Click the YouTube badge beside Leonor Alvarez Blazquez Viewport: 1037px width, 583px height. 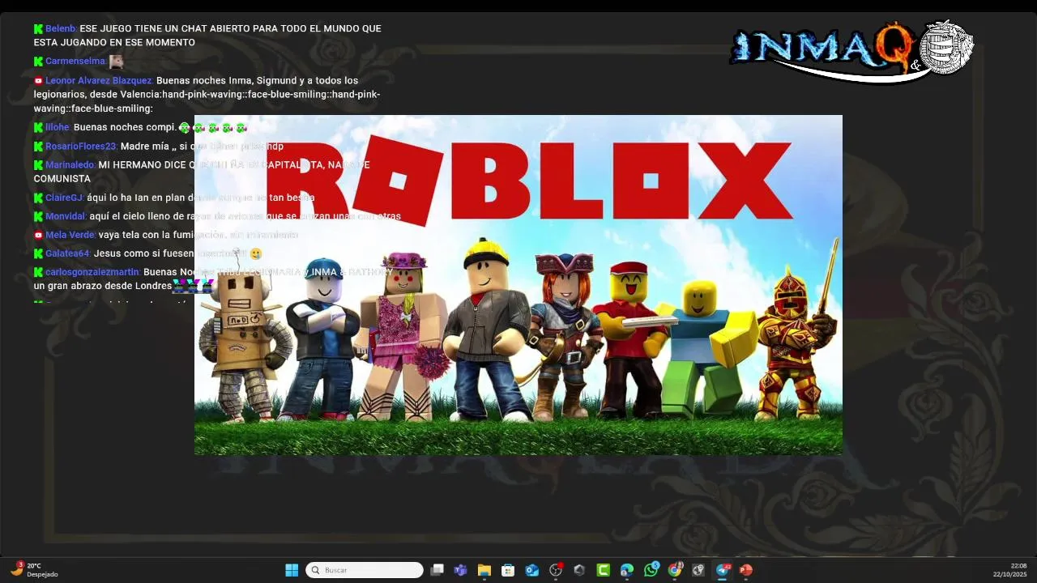pos(38,80)
